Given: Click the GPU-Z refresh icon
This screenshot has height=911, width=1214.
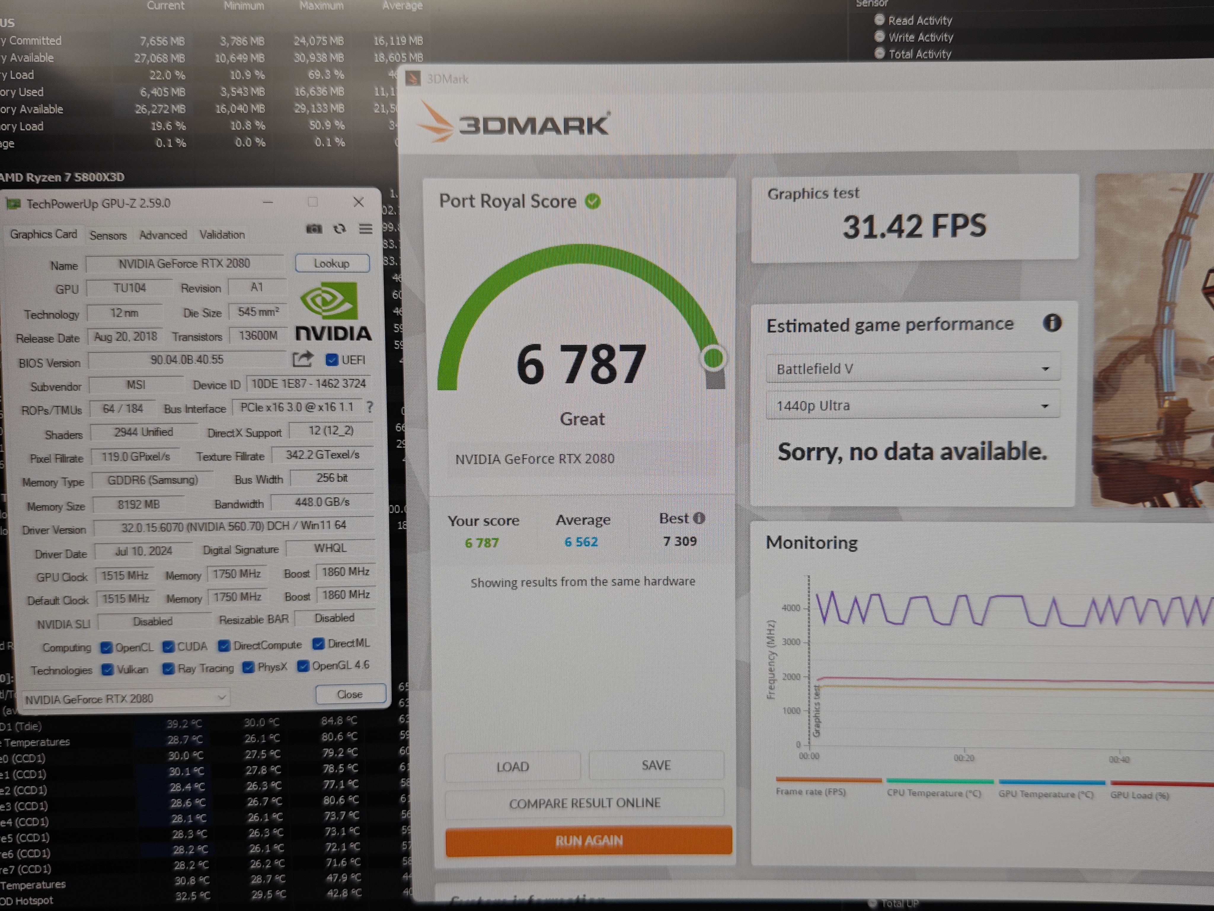Looking at the screenshot, I should click(x=340, y=228).
